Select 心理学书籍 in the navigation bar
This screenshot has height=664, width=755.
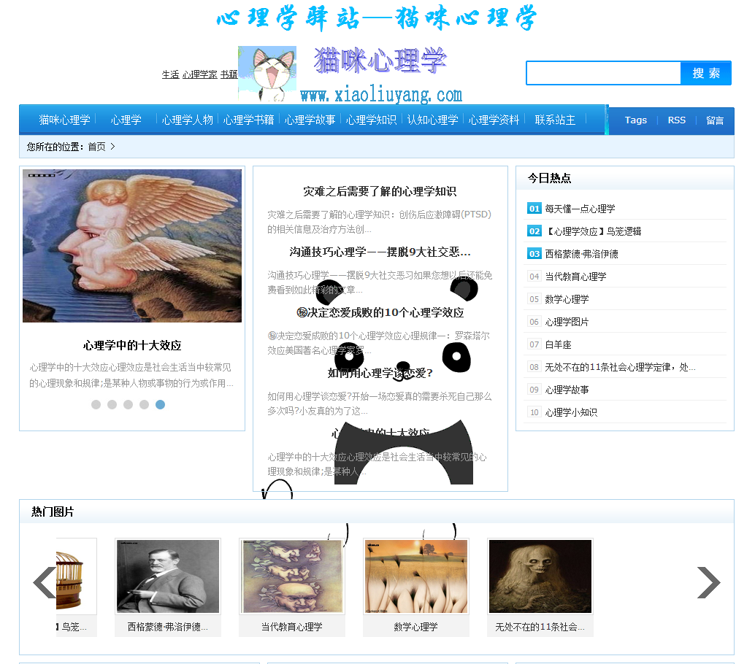[248, 120]
